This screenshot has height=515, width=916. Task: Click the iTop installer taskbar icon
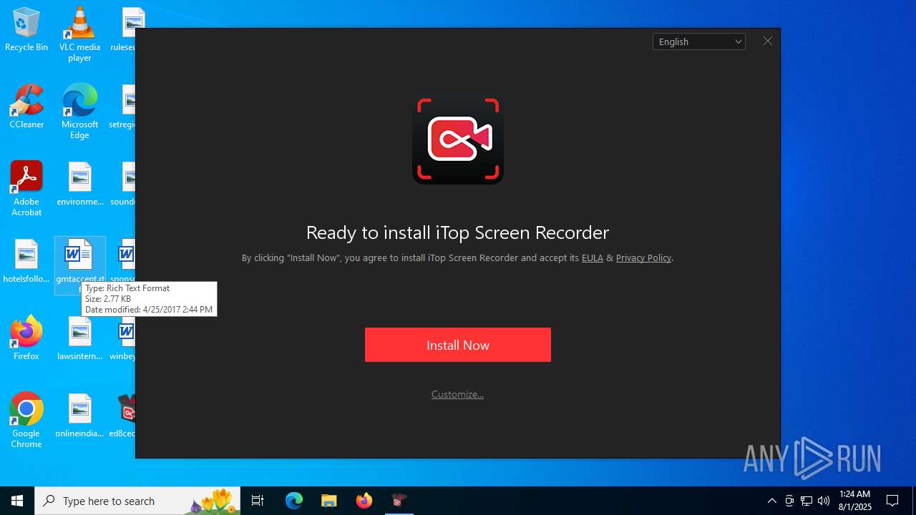399,501
